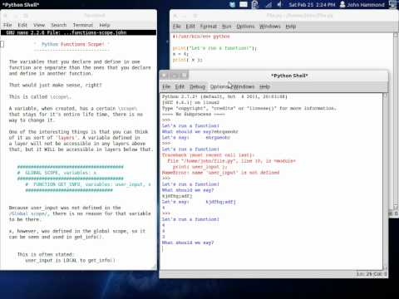
Task: Click the 'Traceback (most recent call last):' line
Action: click(x=208, y=155)
